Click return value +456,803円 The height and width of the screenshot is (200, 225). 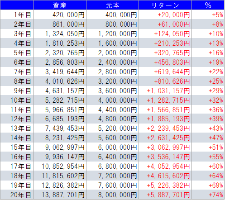click(172, 62)
